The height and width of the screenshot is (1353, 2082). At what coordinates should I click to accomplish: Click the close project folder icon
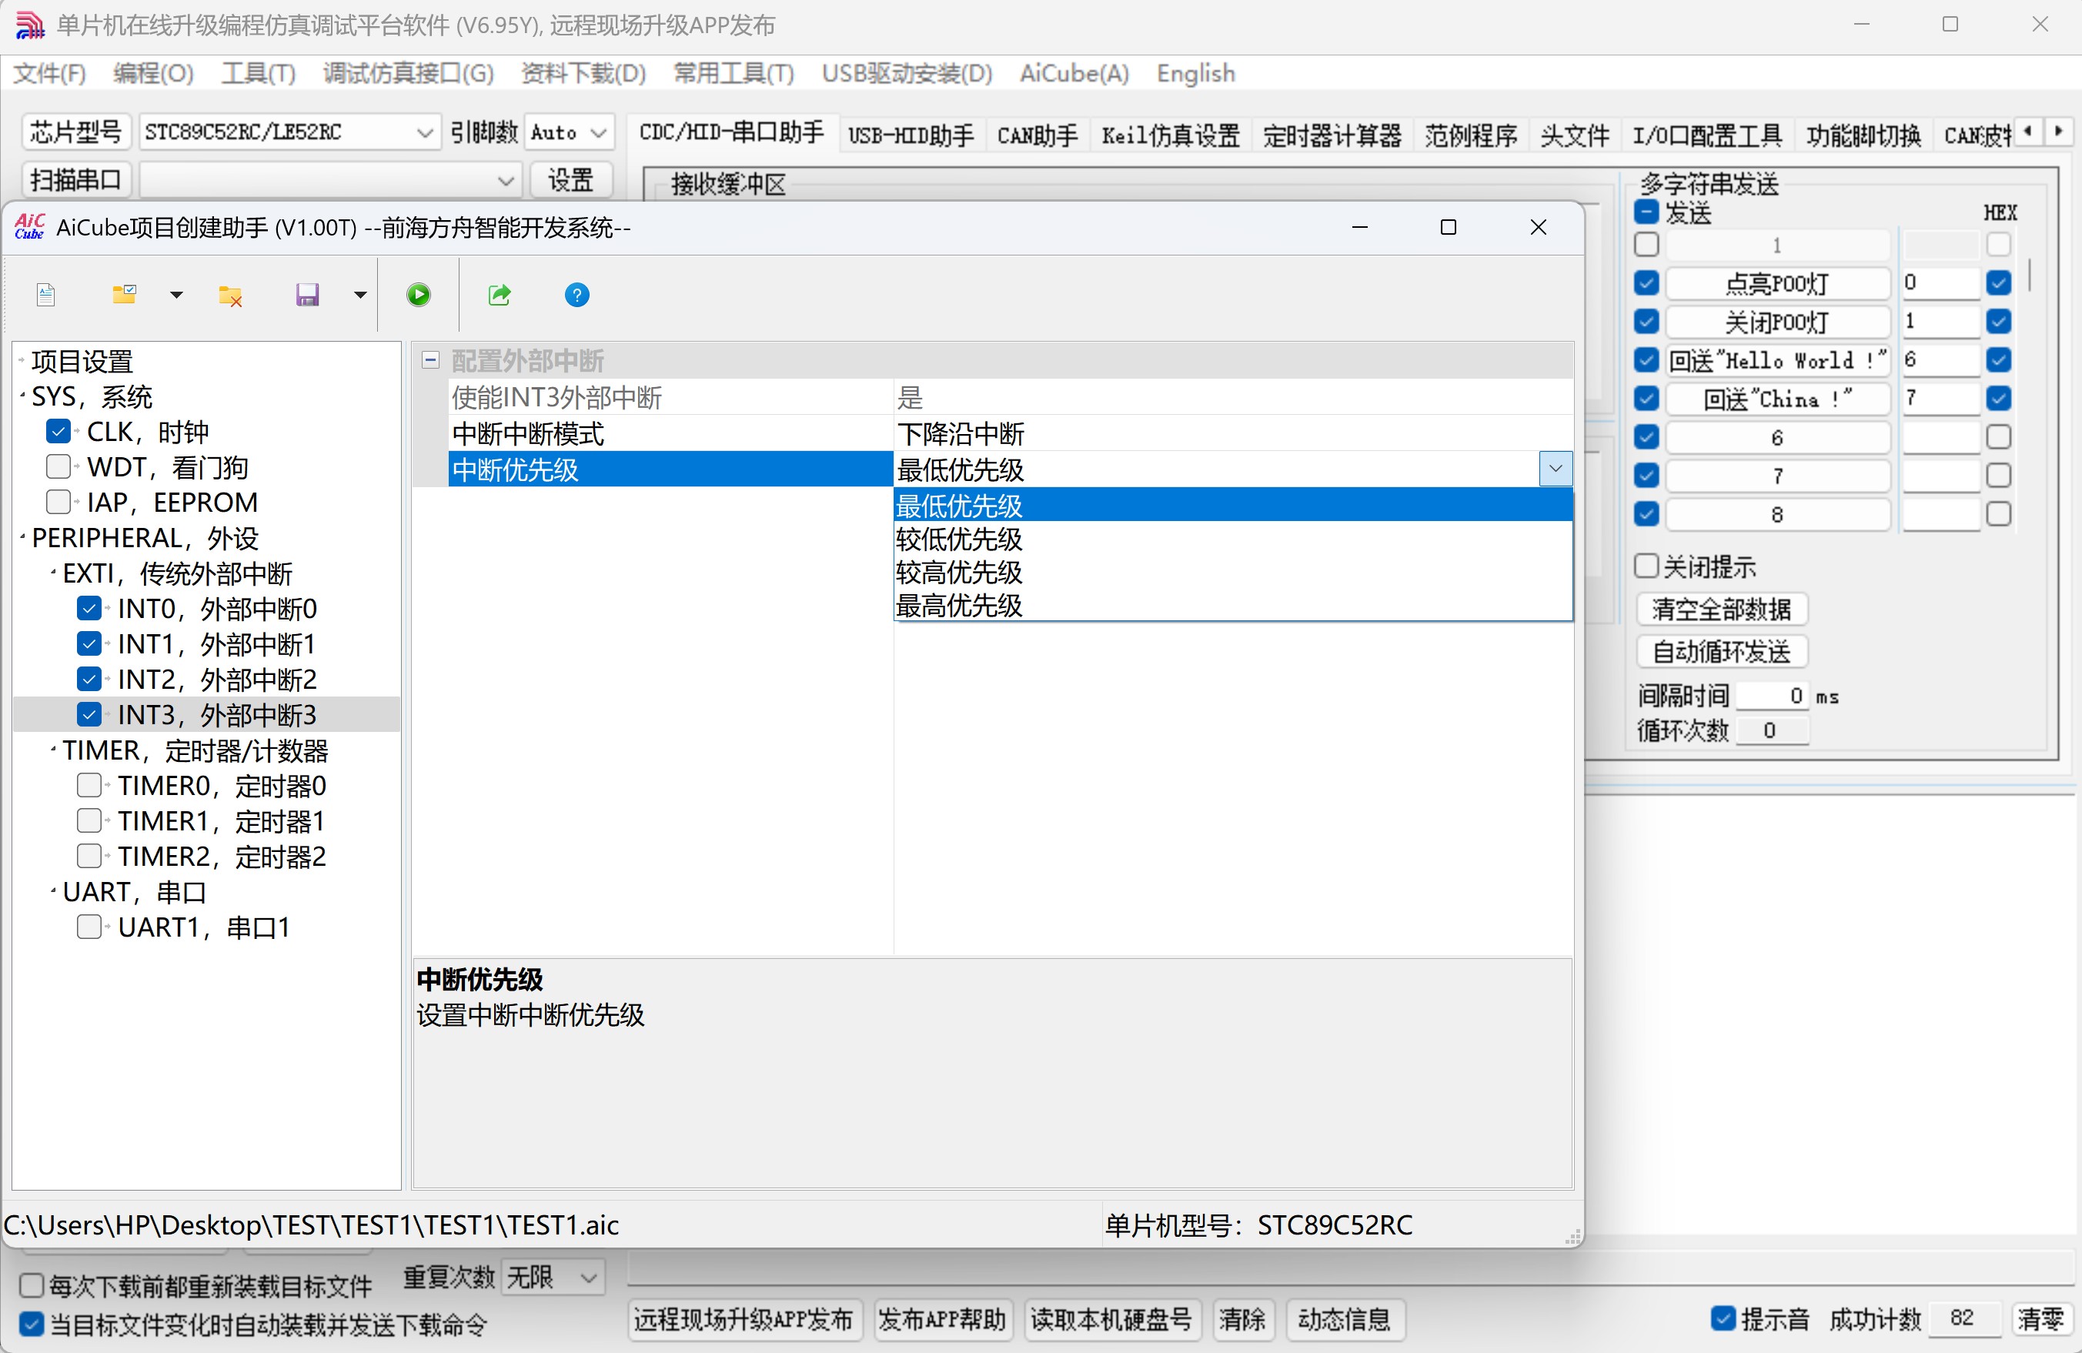230,296
